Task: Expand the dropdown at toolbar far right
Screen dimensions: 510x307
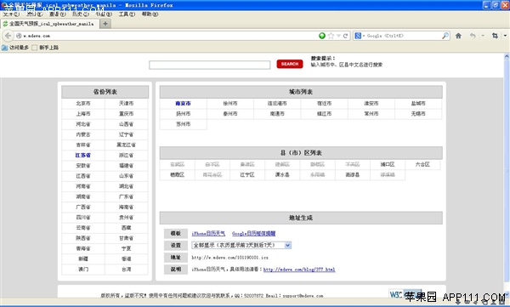Action: click(x=505, y=36)
